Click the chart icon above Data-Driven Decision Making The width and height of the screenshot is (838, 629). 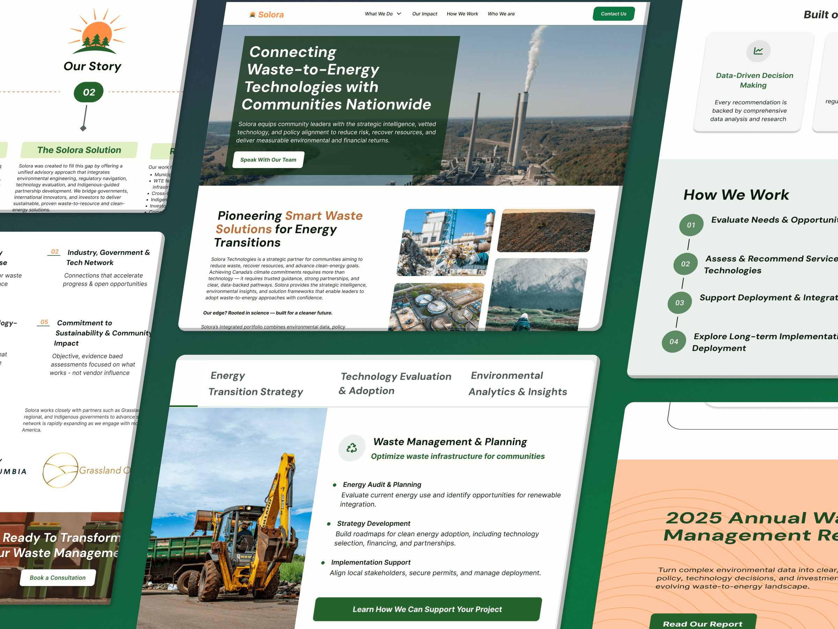[758, 51]
